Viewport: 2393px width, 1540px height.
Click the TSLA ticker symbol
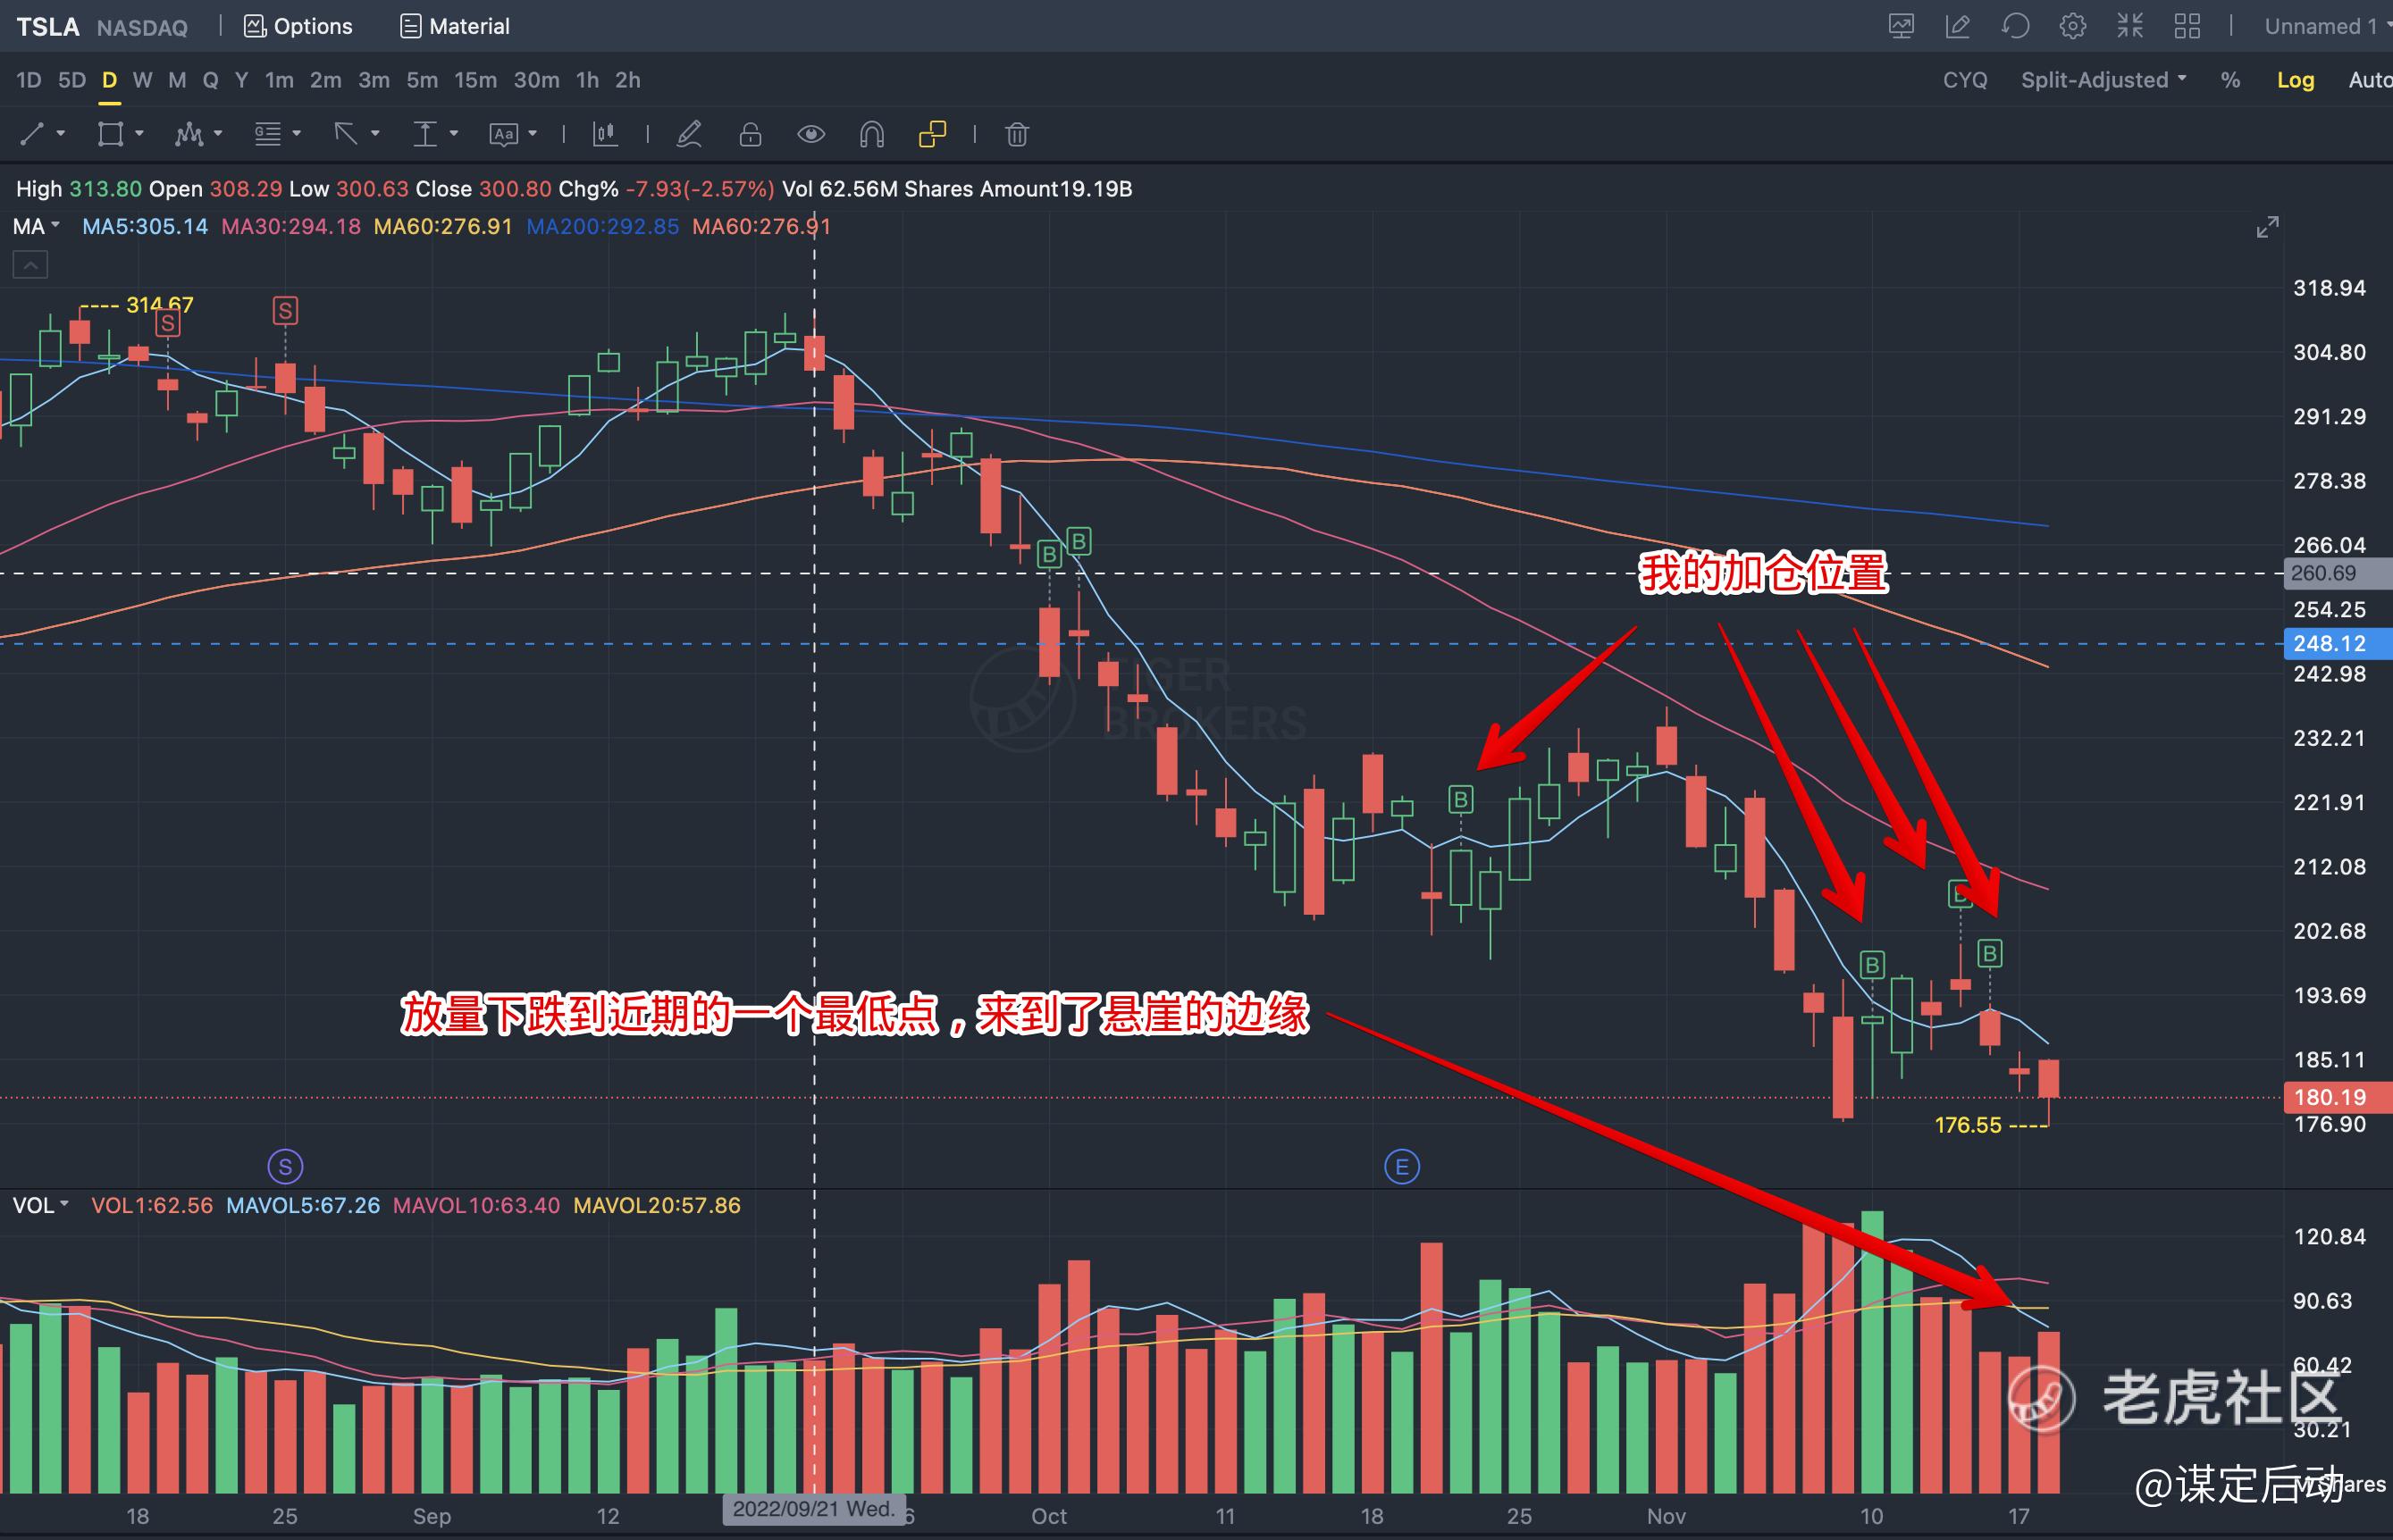click(47, 26)
